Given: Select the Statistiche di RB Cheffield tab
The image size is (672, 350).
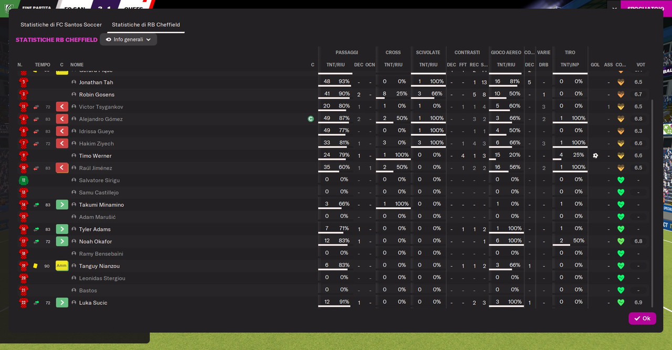Looking at the screenshot, I should tap(146, 25).
